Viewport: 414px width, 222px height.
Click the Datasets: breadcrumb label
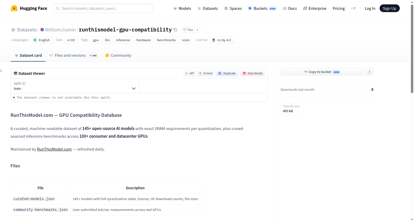coord(27,30)
